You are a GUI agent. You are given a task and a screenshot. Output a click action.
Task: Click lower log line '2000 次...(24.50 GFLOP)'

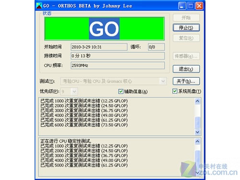coord(84,151)
